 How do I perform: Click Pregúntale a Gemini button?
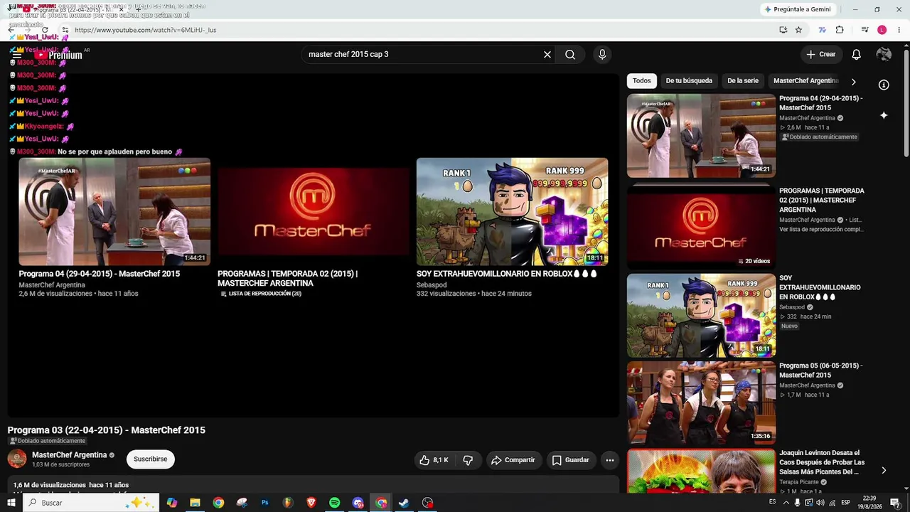[797, 9]
